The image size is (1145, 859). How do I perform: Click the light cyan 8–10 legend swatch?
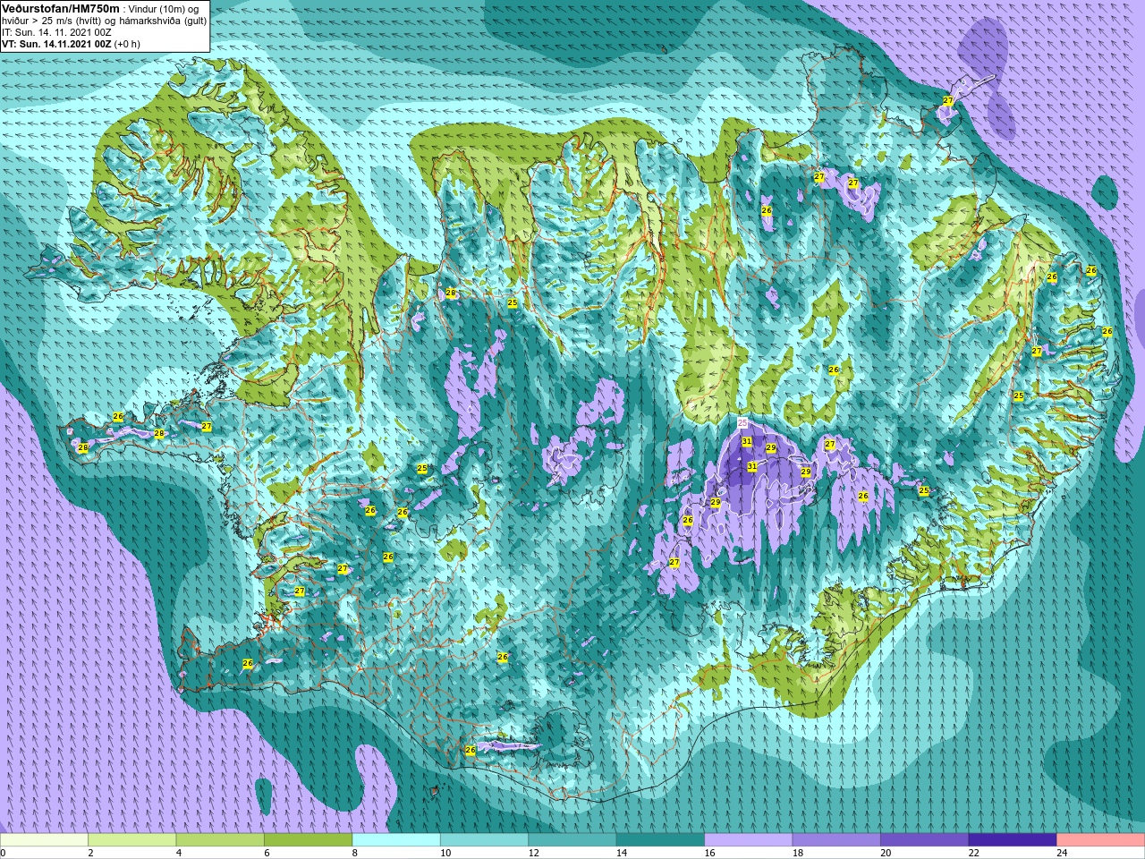point(396,840)
